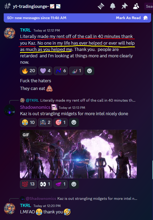Image resolution: width=153 pixels, height=220 pixels.
Task: Click Mark As Read button
Action: 132,18
